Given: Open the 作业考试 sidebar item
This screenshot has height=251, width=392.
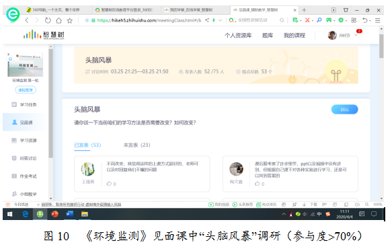Looking at the screenshot, I should click(x=24, y=176).
